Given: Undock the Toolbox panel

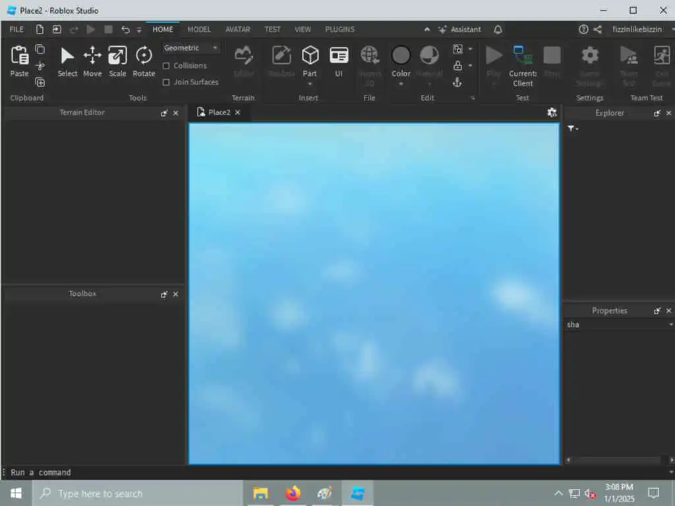Looking at the screenshot, I should (x=163, y=295).
